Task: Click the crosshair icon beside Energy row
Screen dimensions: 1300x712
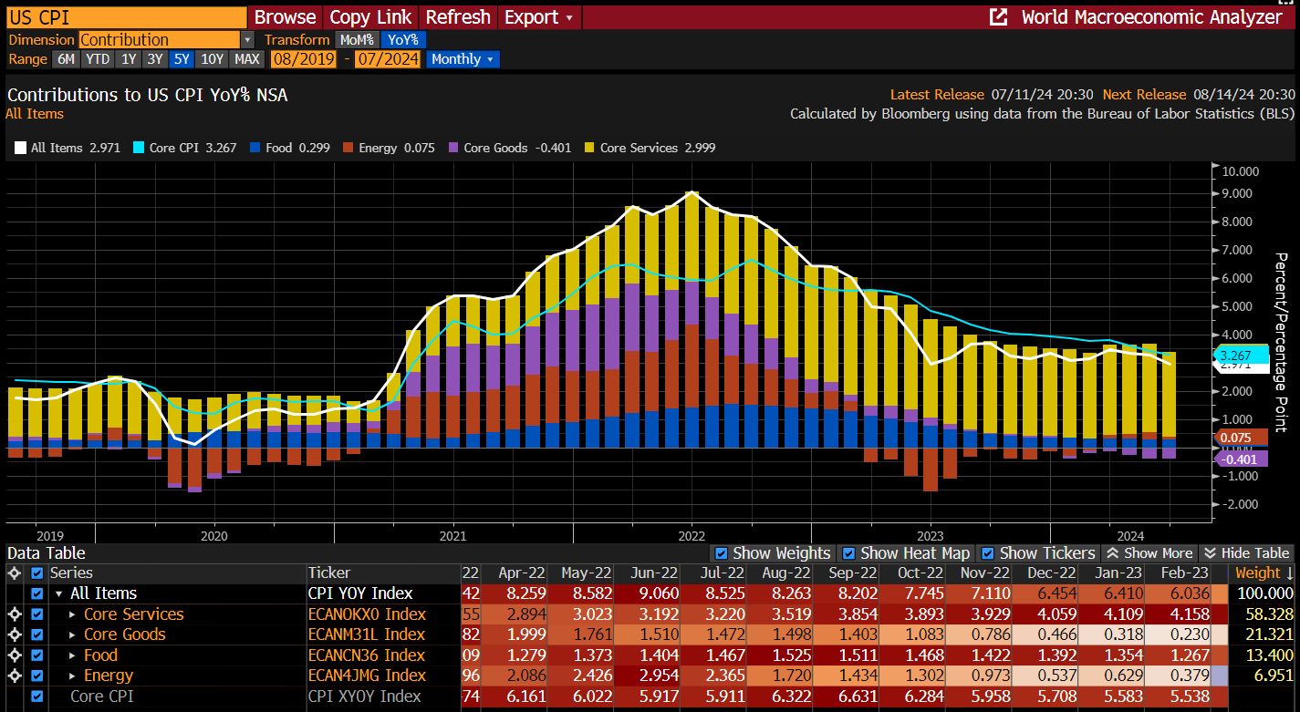Action: click(x=14, y=676)
